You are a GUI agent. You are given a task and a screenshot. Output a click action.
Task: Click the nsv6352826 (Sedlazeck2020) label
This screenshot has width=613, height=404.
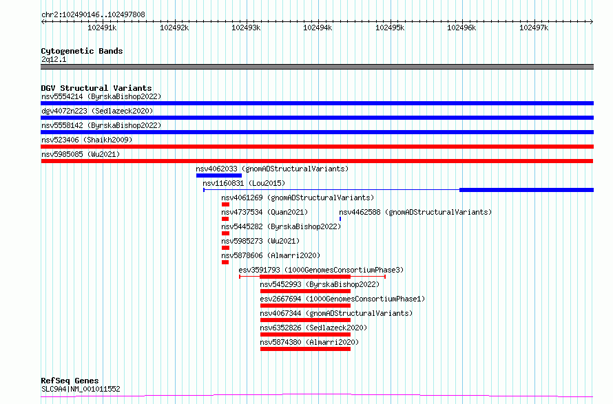(x=313, y=328)
